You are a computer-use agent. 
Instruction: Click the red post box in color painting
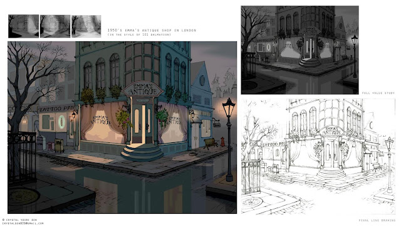tap(222, 142)
